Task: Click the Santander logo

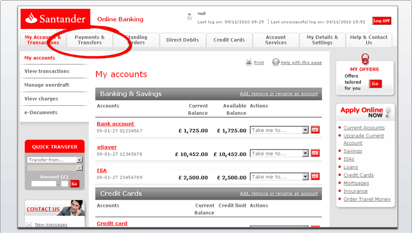Action: pos(56,19)
